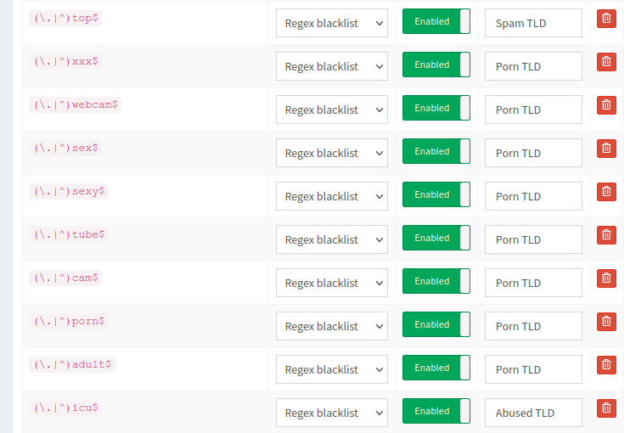Select the (\.|^)xxx$ regex text

65,62
